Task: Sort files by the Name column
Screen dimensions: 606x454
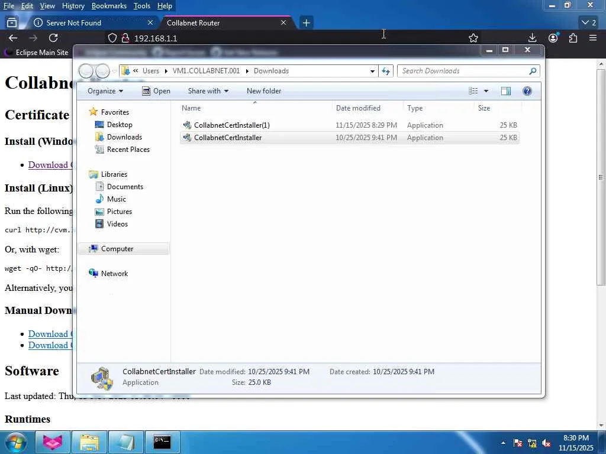Action: click(x=255, y=108)
